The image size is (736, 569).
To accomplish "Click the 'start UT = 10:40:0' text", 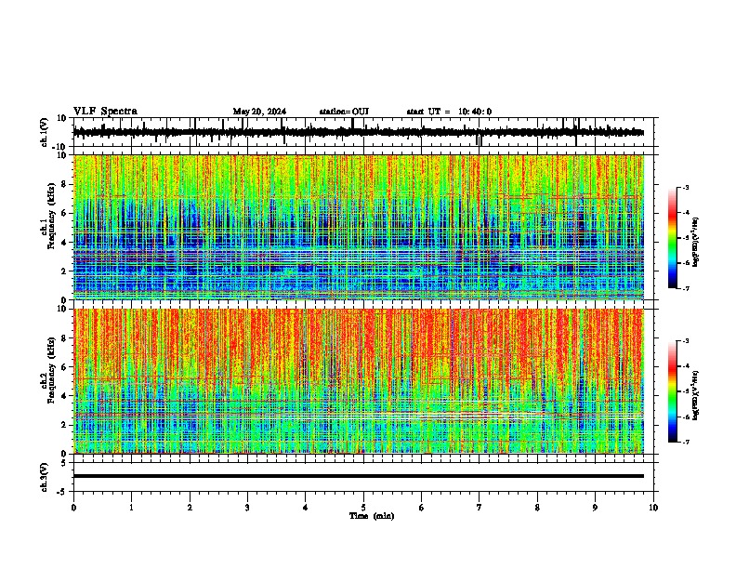I will pyautogui.click(x=449, y=112).
